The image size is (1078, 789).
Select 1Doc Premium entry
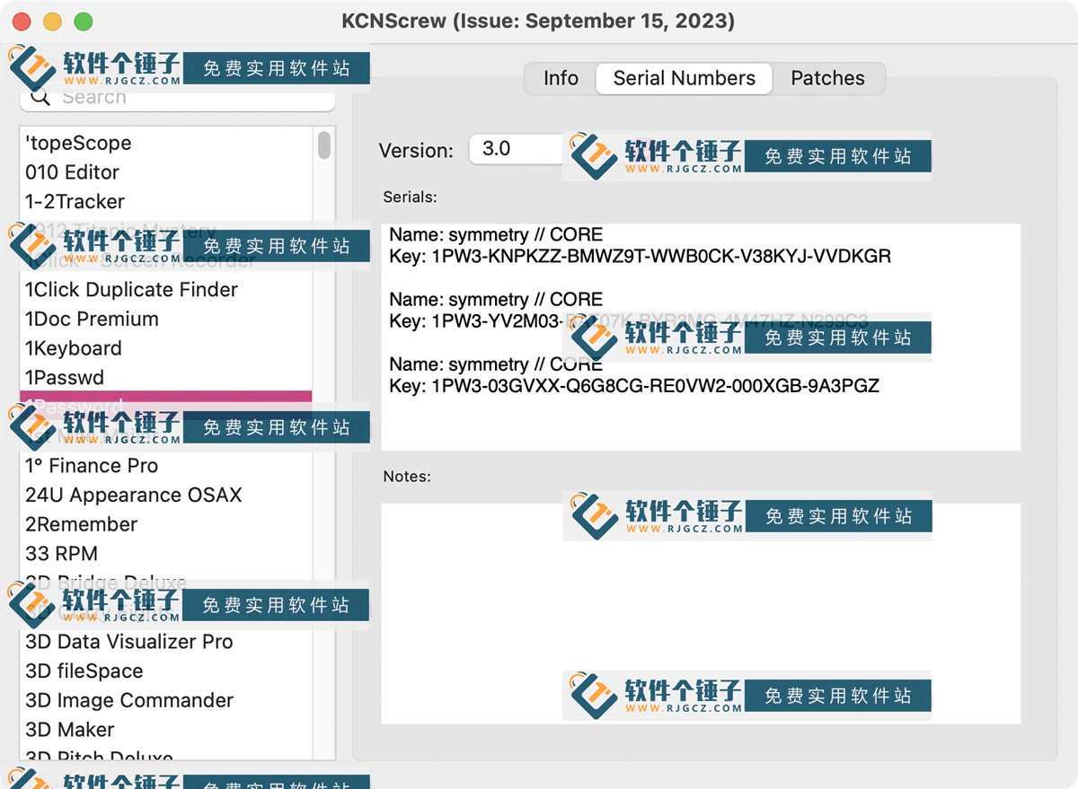point(166,319)
